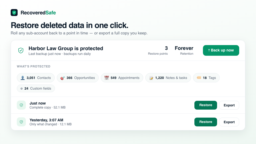The width and height of the screenshot is (256, 144).
Task: Click 'Last backup just now · backups run daily'
Action: point(59,54)
